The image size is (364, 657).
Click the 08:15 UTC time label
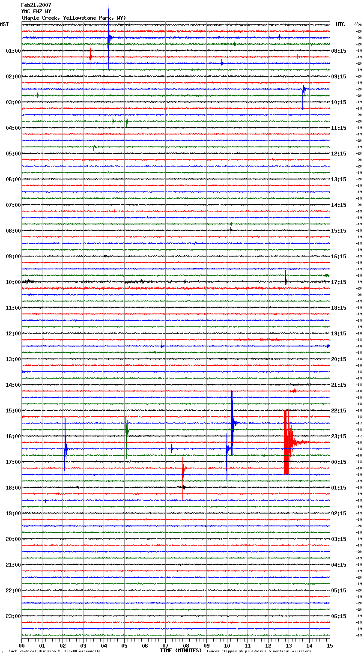point(339,51)
